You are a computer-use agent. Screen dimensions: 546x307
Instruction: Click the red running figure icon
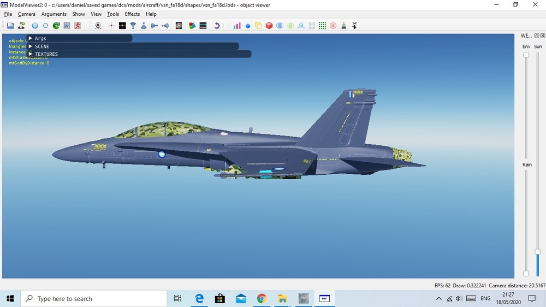point(78,26)
